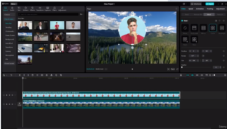This screenshot has width=227, height=129.
Task: Expand the Brand assets section
Action: click(9, 63)
